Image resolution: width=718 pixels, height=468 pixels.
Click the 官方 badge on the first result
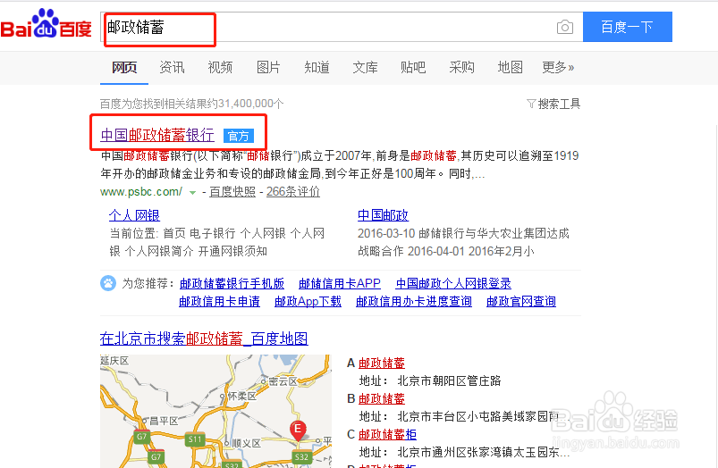[x=238, y=136]
